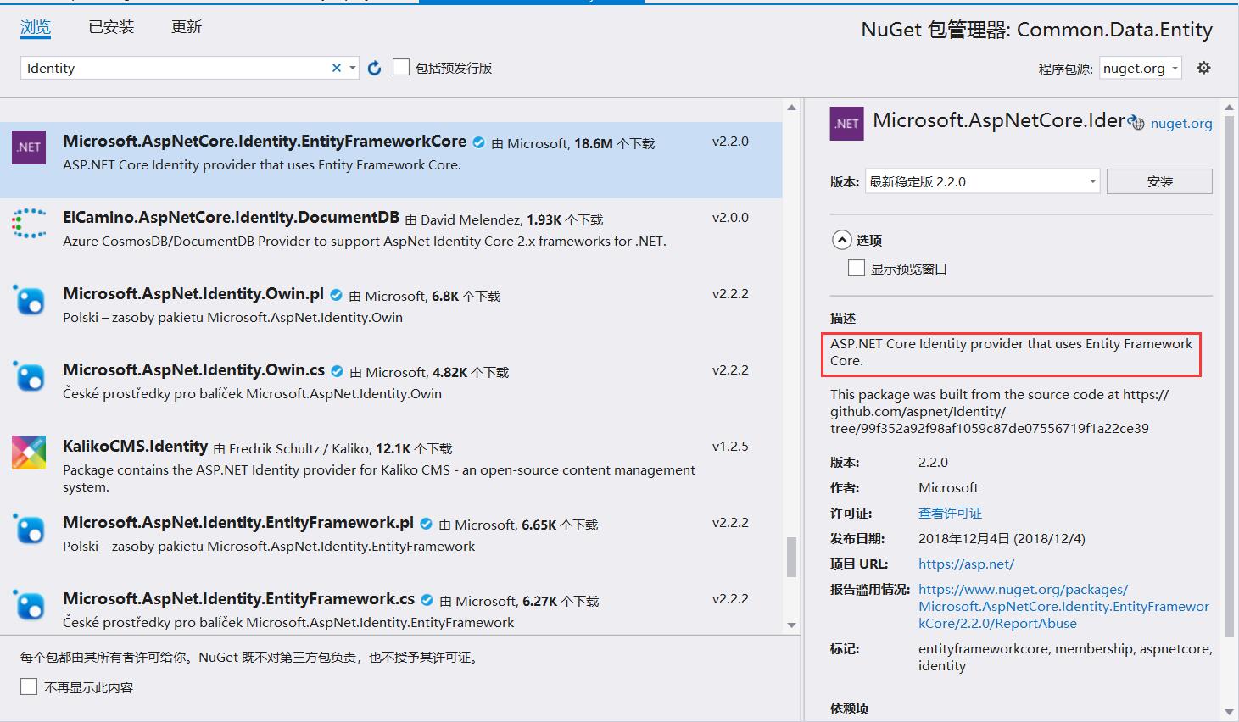Tick the 不再显示此内容 checkbox
Image resolution: width=1239 pixels, height=722 pixels.
pos(29,686)
